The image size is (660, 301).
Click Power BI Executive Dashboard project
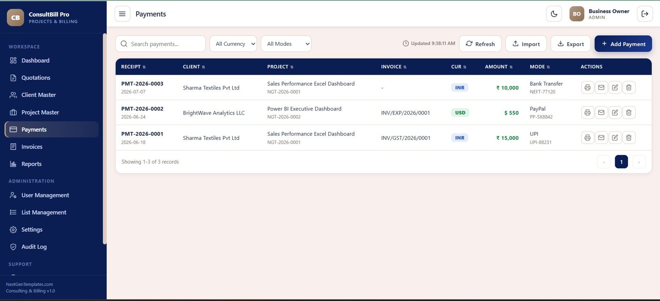[x=304, y=109]
